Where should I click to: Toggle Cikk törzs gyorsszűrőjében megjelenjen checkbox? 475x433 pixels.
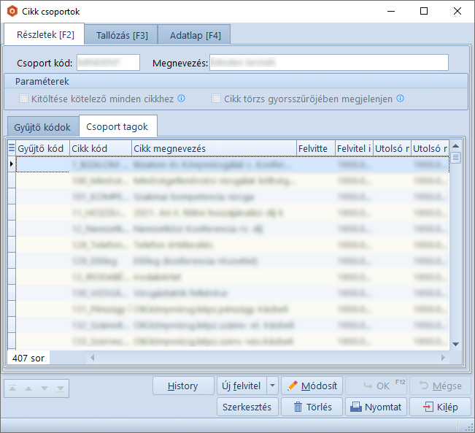(x=217, y=99)
